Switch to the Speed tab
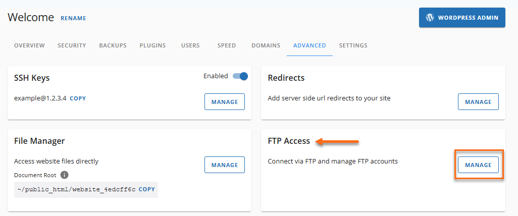This screenshot has height=216, width=518. [227, 45]
